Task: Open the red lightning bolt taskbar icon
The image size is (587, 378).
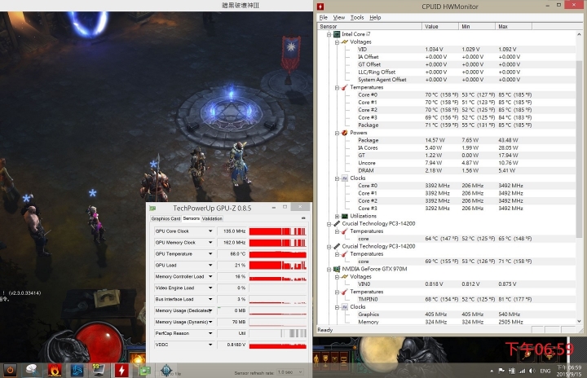Action: [x=121, y=370]
